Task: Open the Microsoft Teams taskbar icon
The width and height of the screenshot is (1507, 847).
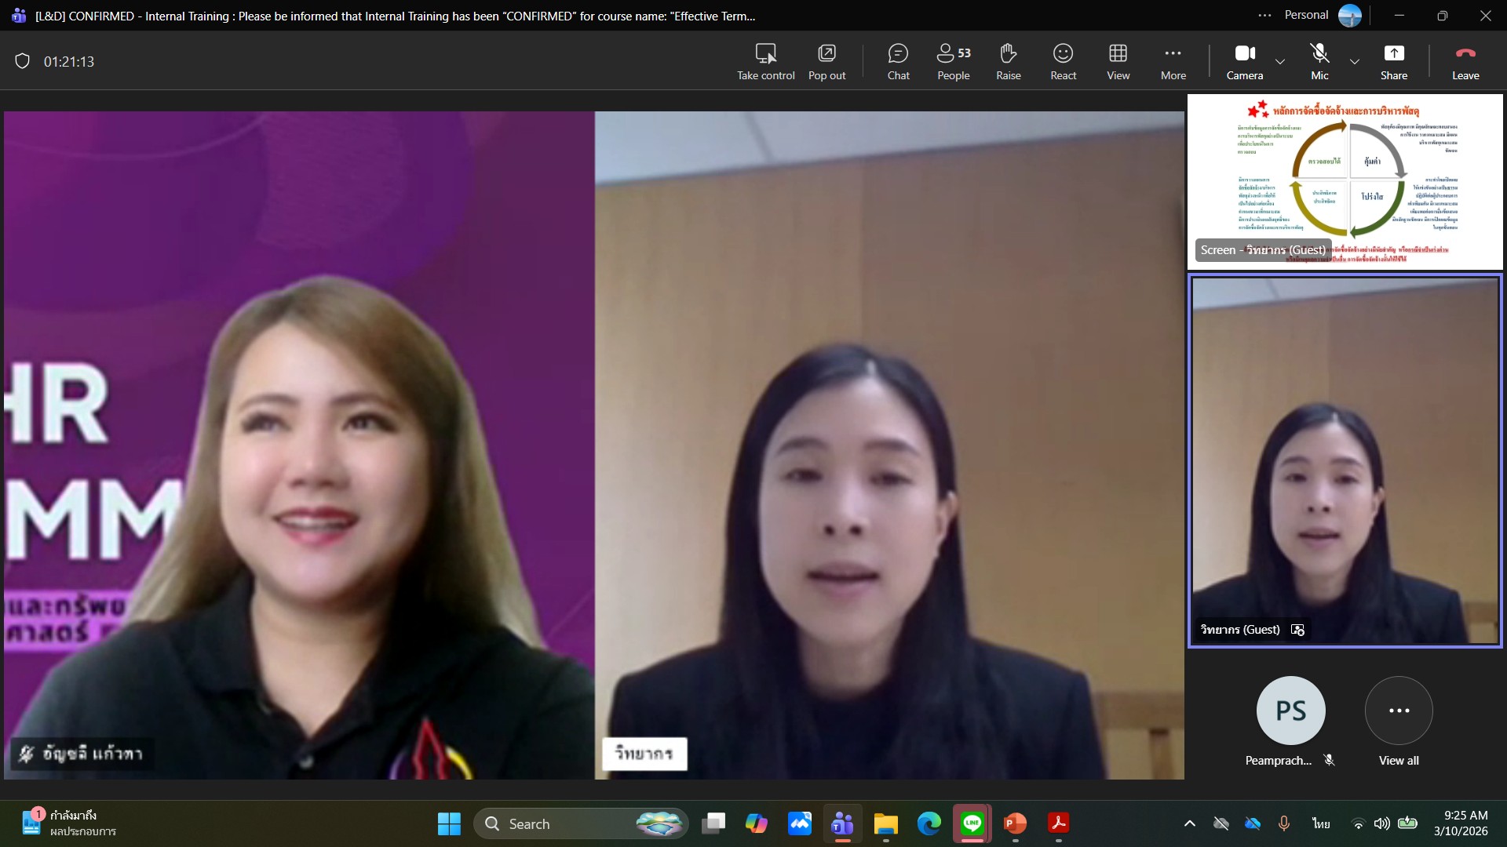Action: point(842,823)
